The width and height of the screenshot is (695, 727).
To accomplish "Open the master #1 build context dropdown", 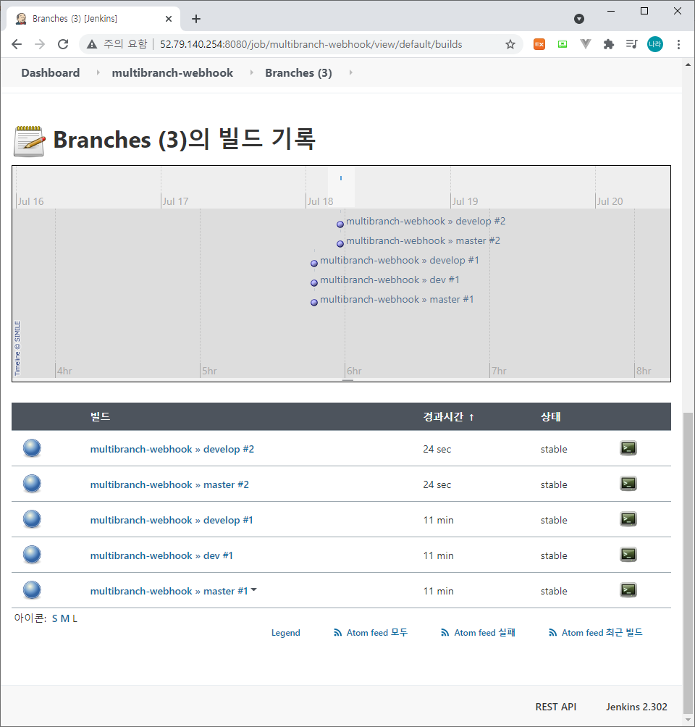I will pyautogui.click(x=253, y=590).
